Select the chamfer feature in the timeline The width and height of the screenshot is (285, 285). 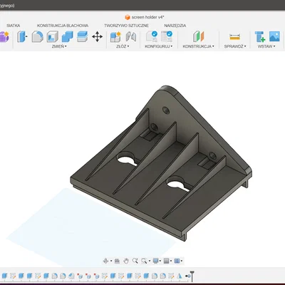pos(71,276)
